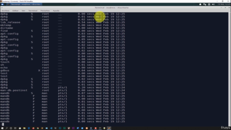231x130 pixels.
Task: Open the purple app icon on taskbar
Action: coord(73,128)
